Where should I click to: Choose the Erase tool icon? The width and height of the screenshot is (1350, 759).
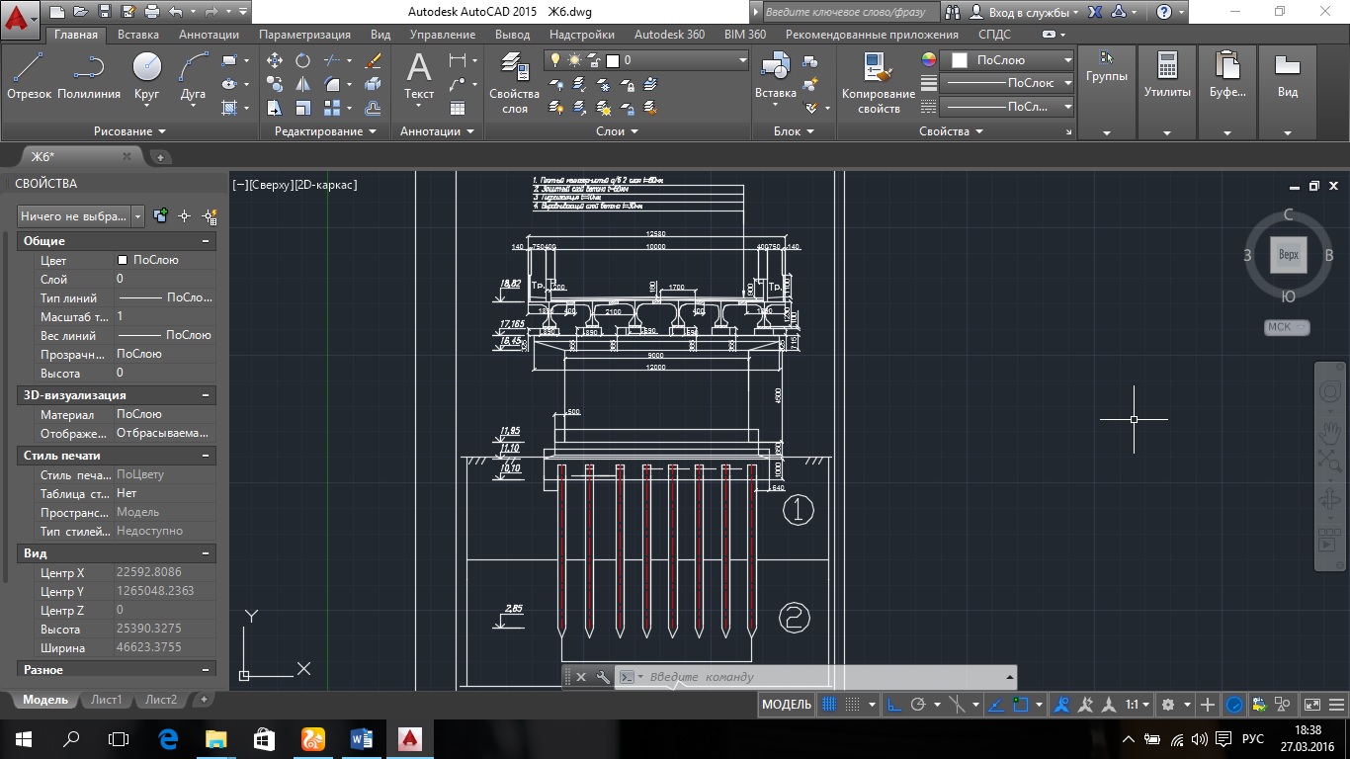coord(374,60)
